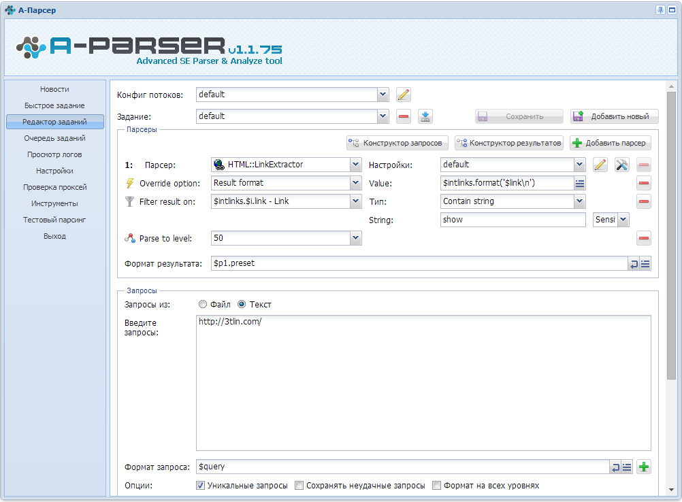Open Просмотр логов page
Image resolution: width=682 pixels, height=502 pixels.
click(x=55, y=154)
